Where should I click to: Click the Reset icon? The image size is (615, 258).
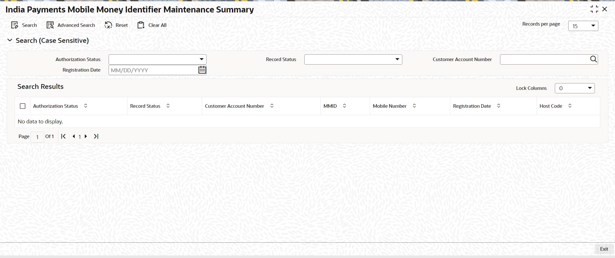point(108,25)
